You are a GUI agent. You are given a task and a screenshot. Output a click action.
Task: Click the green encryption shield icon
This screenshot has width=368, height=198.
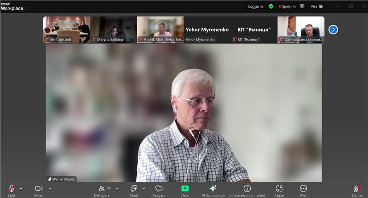click(271, 6)
